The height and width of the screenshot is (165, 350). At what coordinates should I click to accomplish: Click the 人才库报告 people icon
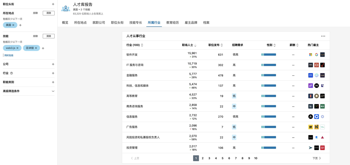click(x=66, y=8)
